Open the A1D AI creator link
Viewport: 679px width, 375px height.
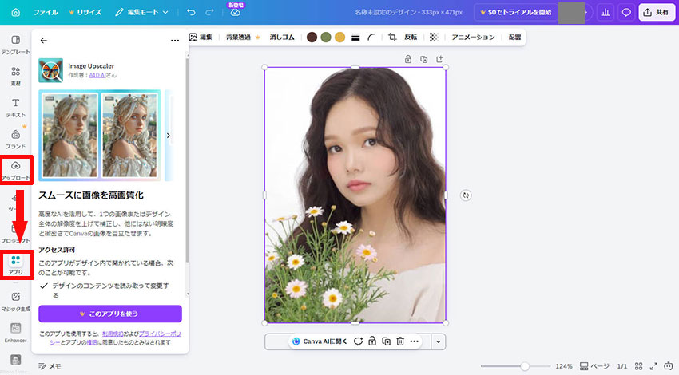coord(97,75)
